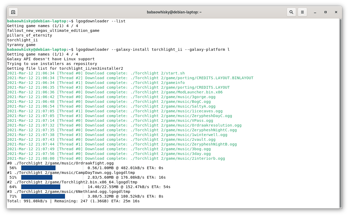Click the fallout_new_vegas_ultimate_edition_game line
Viewport: 349px width, 216px height.
point(53,31)
